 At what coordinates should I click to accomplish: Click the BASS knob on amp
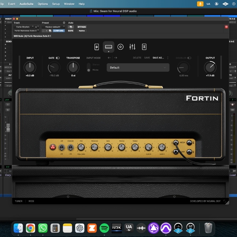[108, 147]
